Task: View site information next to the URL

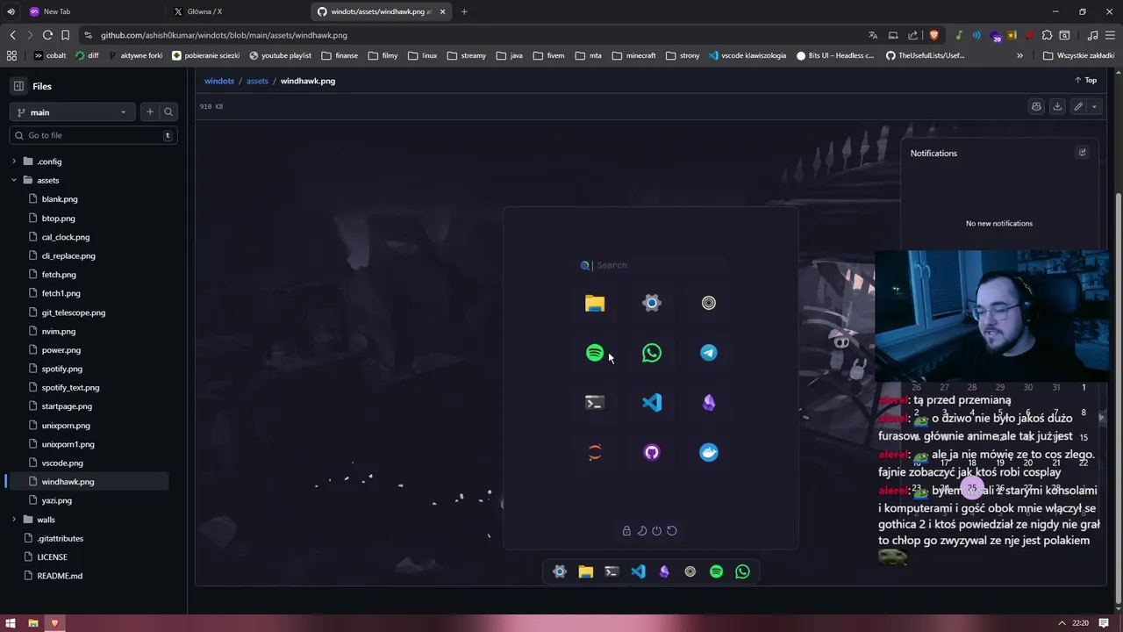Action: (x=88, y=35)
